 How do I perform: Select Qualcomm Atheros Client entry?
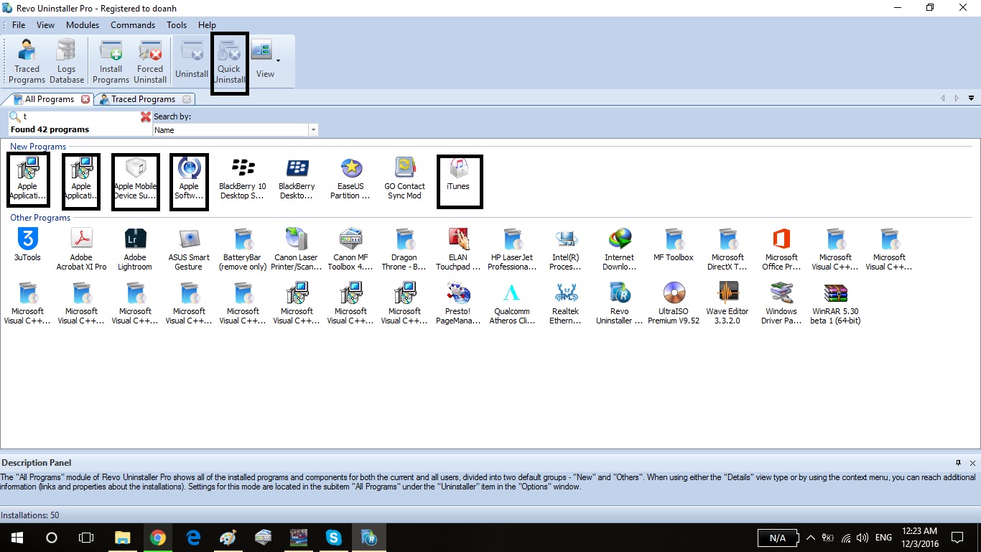click(512, 303)
